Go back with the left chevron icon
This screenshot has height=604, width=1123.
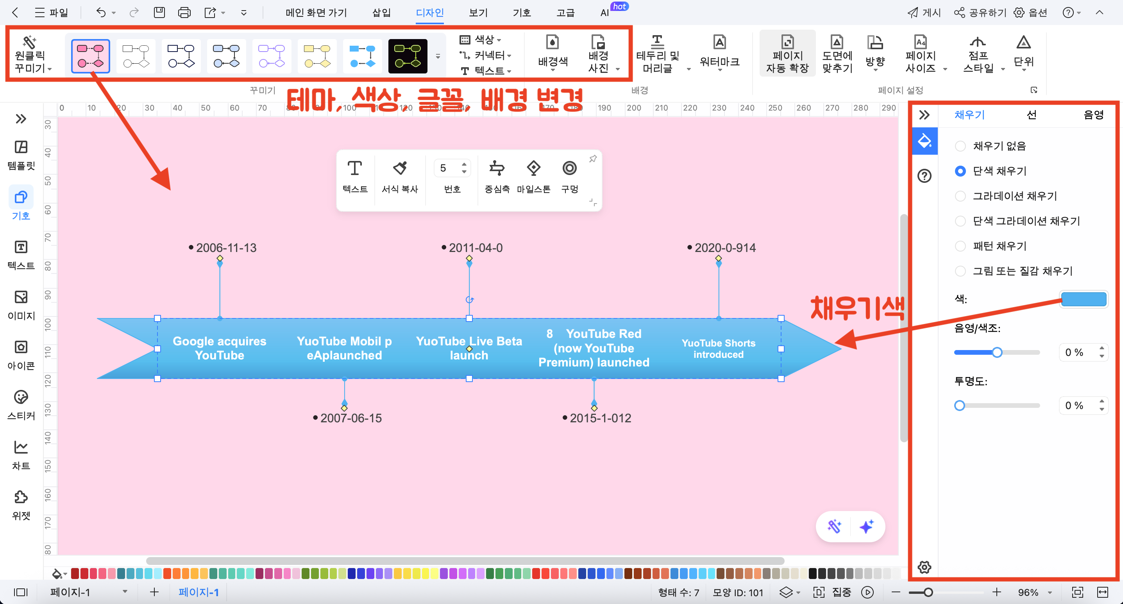pyautogui.click(x=15, y=13)
